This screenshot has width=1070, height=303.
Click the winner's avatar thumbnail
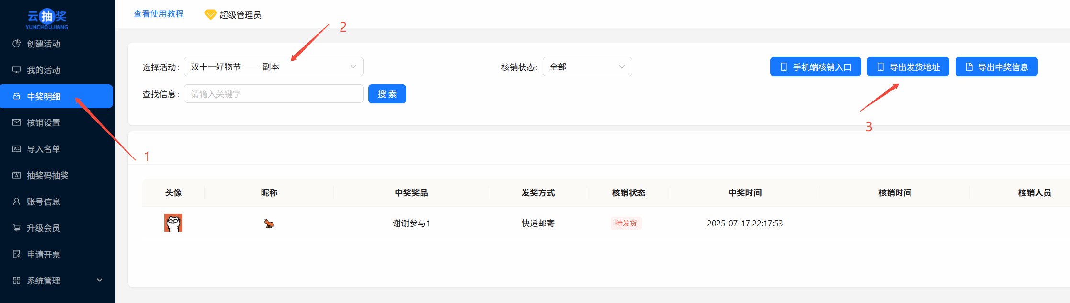coord(173,223)
